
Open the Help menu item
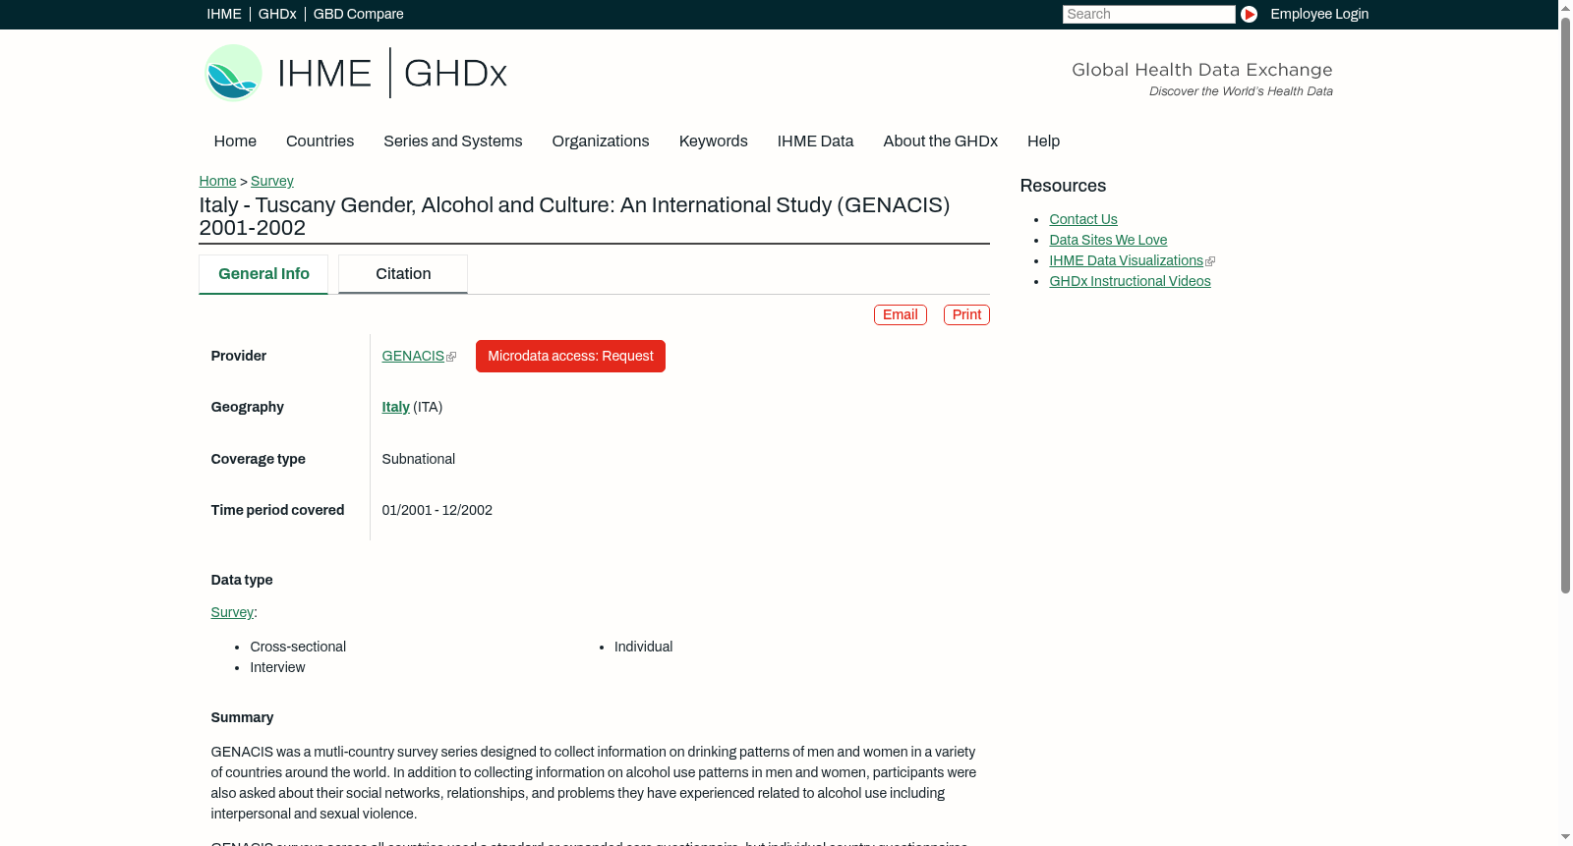pyautogui.click(x=1043, y=141)
